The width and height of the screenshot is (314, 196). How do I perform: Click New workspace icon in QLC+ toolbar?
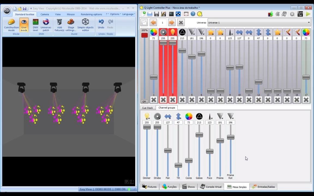tap(143, 14)
